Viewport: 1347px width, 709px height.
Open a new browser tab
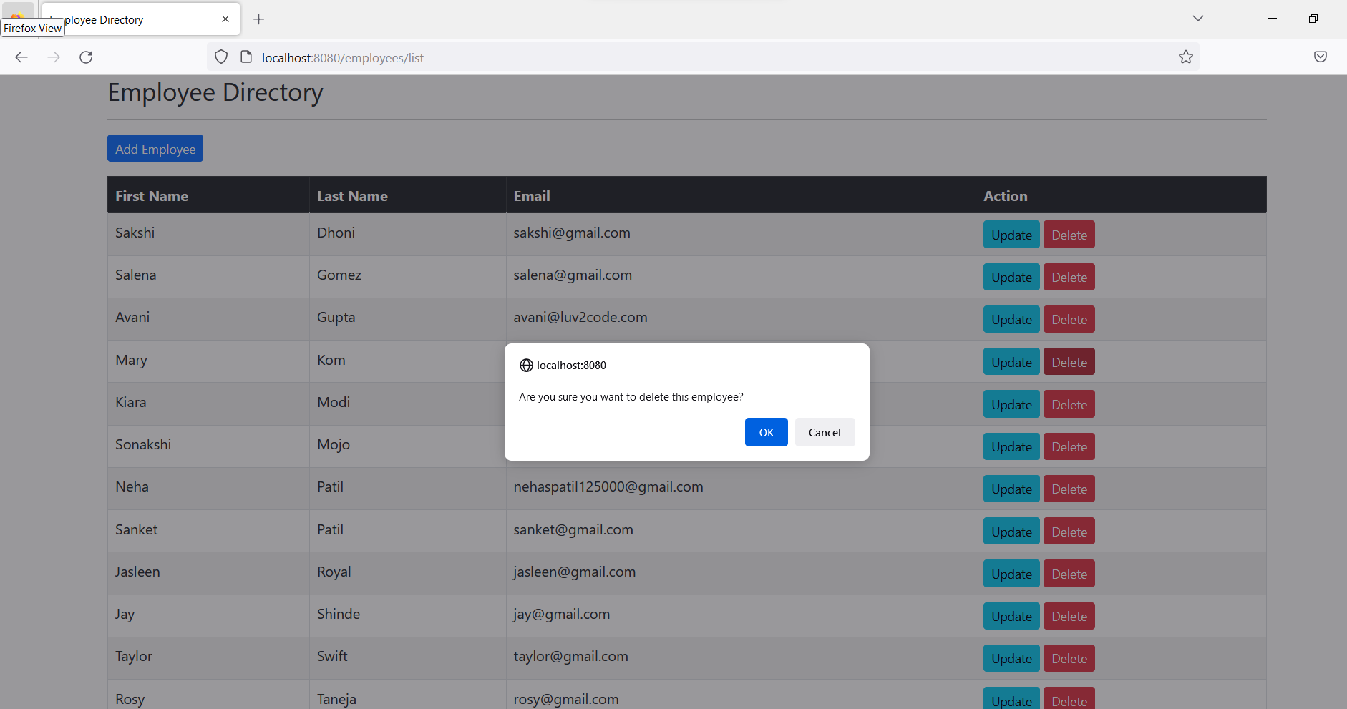[259, 19]
